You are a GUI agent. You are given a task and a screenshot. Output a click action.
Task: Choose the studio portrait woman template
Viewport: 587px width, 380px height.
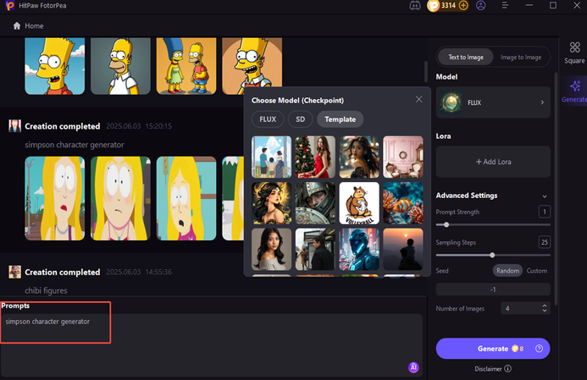(x=271, y=250)
